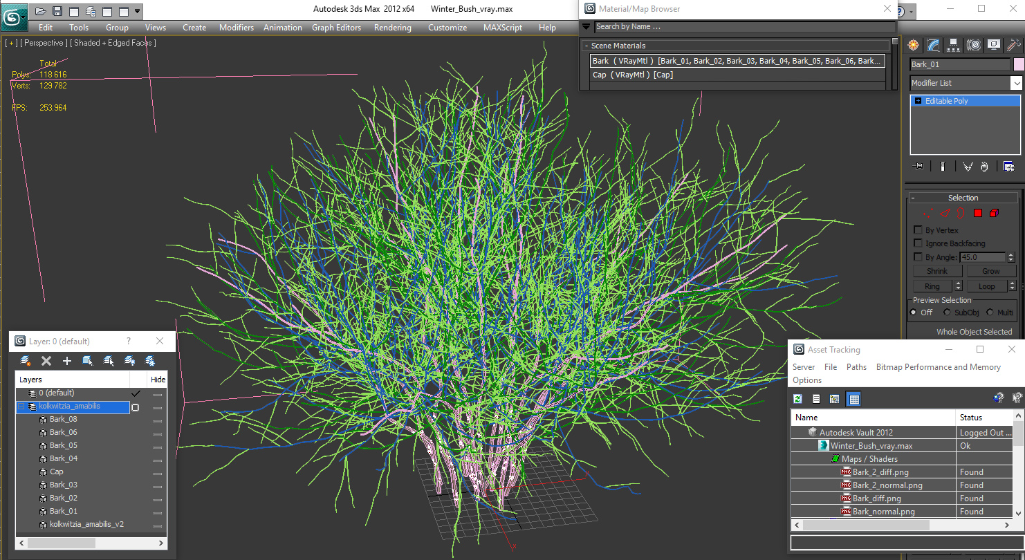Enable By Angle checkbox

pos(918,257)
